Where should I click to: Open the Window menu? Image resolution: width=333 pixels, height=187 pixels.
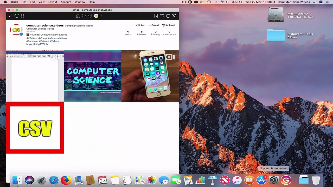point(80,2)
